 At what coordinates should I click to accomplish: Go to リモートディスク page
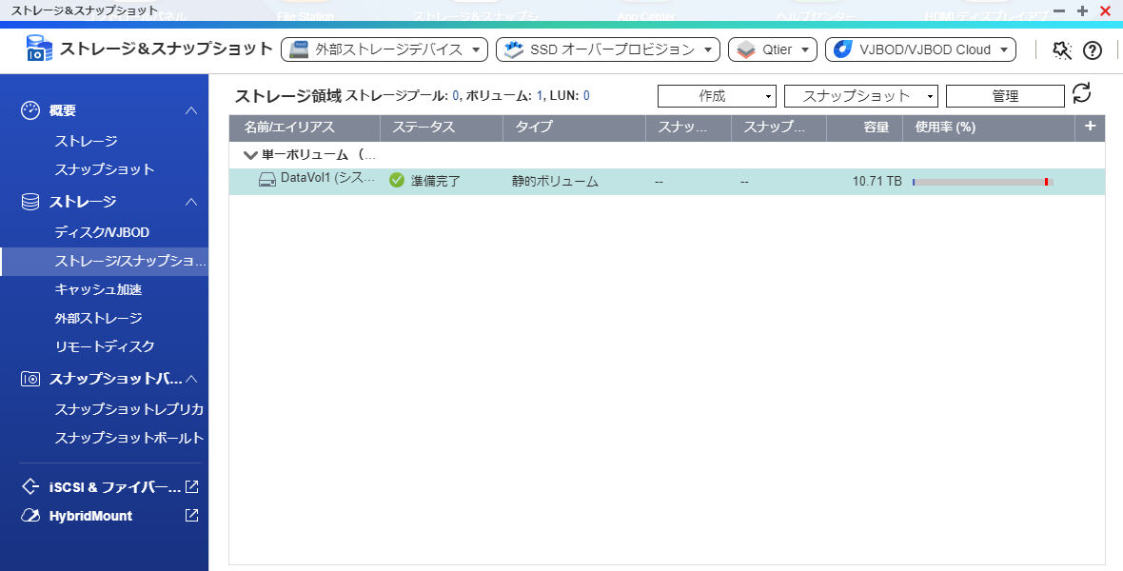point(105,346)
